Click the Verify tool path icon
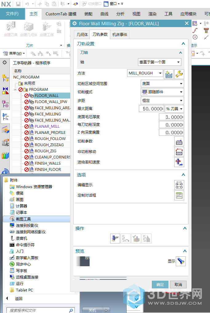The image size is (210, 313). point(136,239)
